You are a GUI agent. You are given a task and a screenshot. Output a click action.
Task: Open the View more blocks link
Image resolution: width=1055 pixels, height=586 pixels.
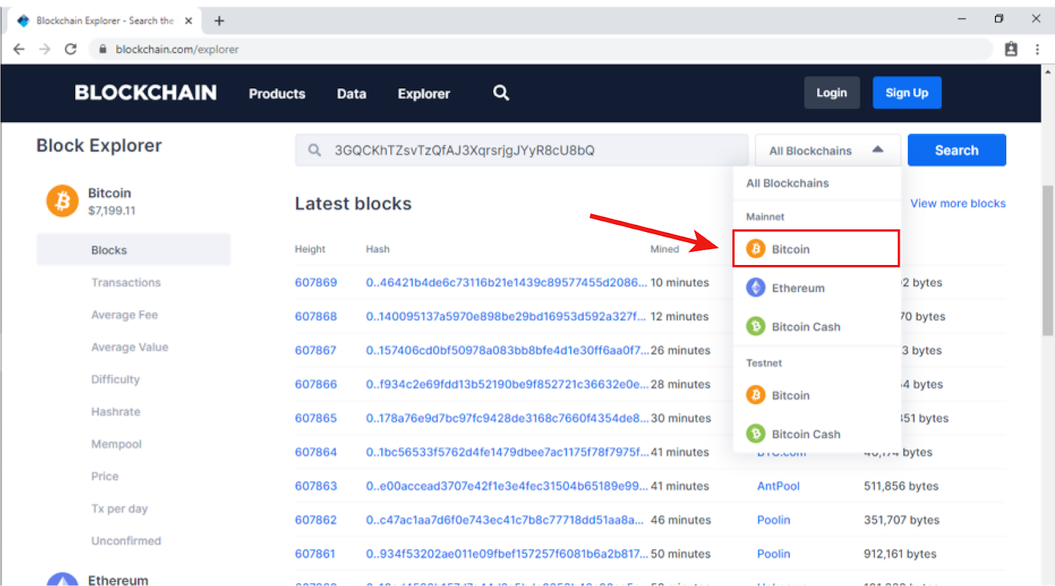958,204
